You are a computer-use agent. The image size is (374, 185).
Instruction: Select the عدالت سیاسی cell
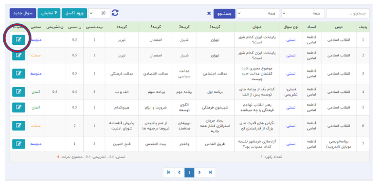coord(184,73)
